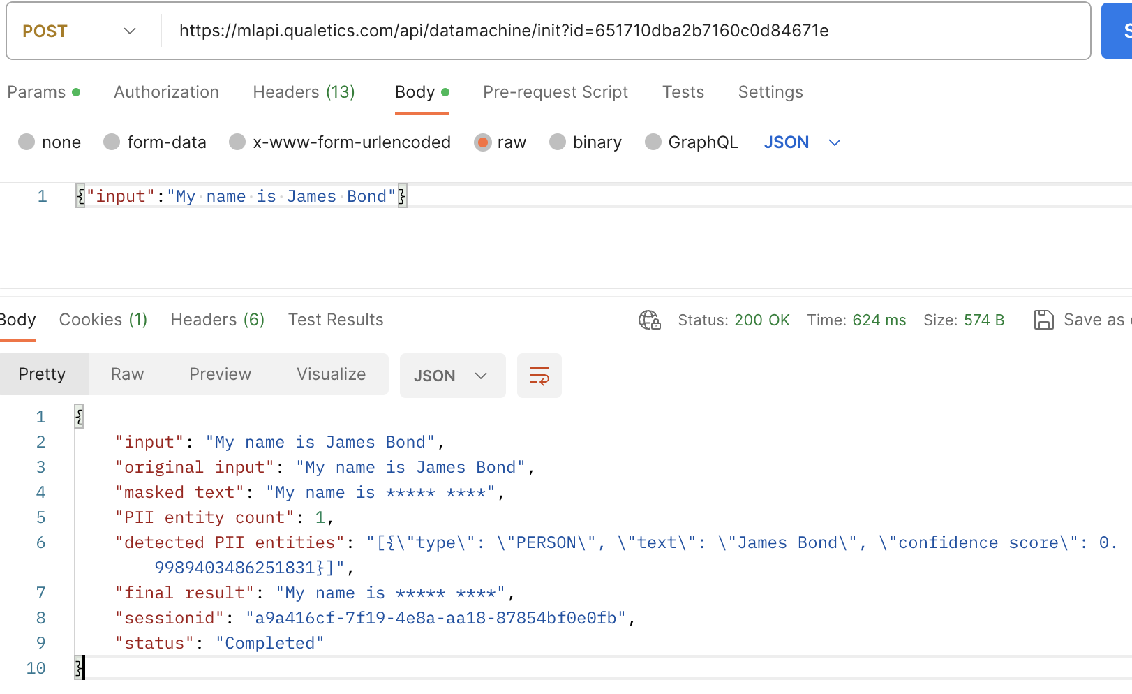Switch to the Raw response view
The image size is (1132, 694).
click(126, 374)
